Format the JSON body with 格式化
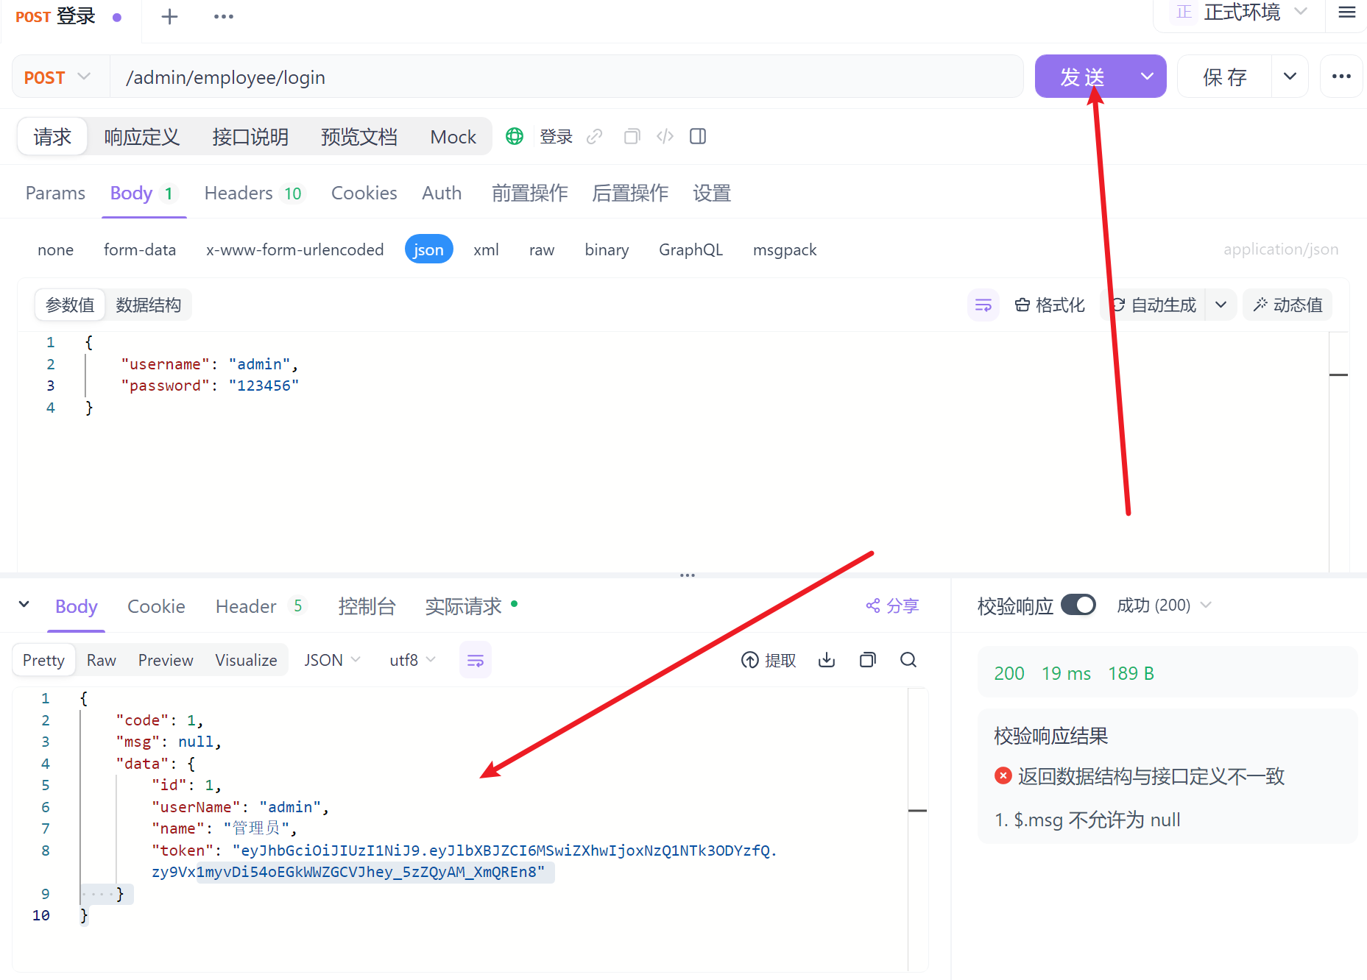Screen dimensions: 1367x980 point(1050,305)
